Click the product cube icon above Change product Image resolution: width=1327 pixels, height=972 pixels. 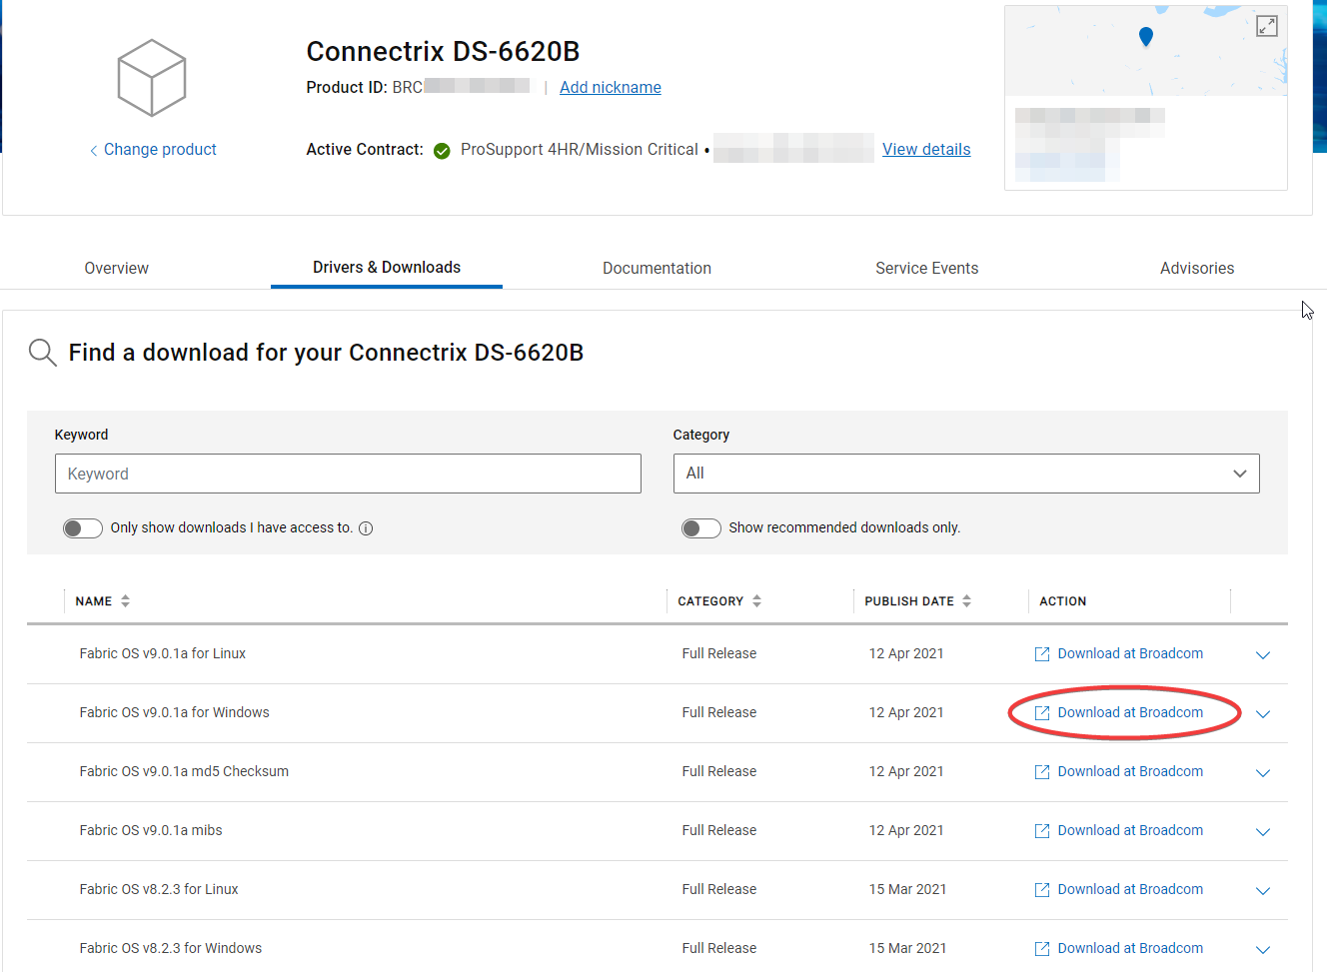point(152,77)
